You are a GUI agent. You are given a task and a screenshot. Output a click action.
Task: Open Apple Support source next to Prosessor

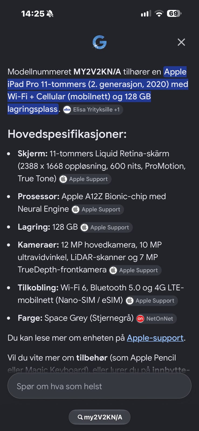coord(98,210)
